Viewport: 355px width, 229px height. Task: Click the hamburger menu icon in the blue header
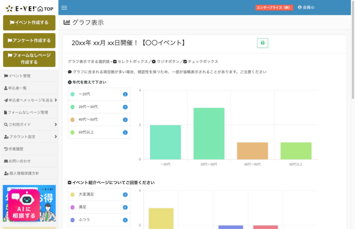(x=64, y=7)
